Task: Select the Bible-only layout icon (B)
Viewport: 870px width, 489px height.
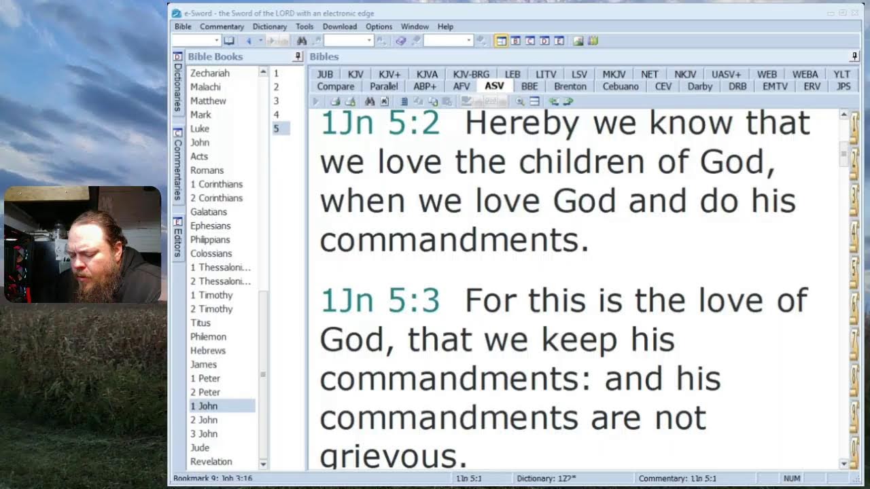Action: click(x=516, y=41)
